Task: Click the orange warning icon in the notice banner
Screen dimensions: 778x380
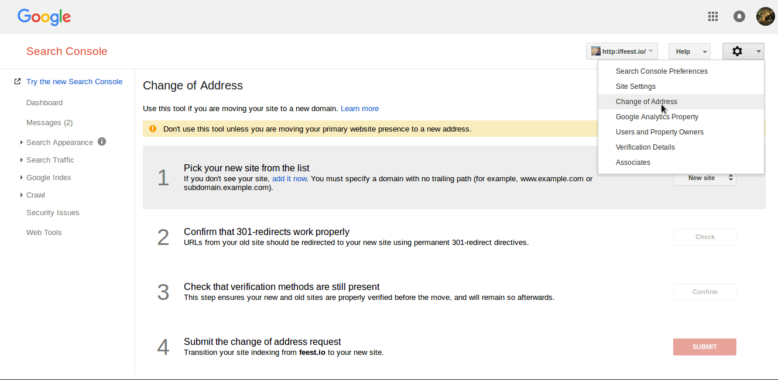Action: pyautogui.click(x=153, y=129)
